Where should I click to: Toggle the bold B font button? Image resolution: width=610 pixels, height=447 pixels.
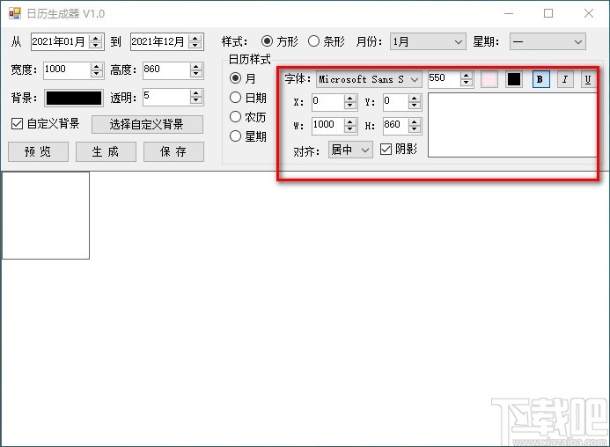point(540,79)
